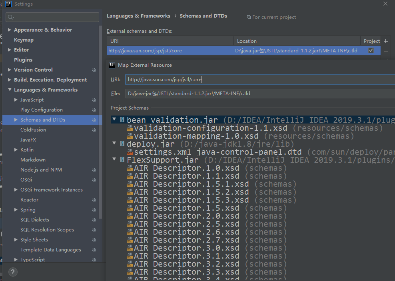Image resolution: width=395 pixels, height=281 pixels.
Task: Select AIR Descriptor.1.5.1.xsd schema
Action: (191, 184)
